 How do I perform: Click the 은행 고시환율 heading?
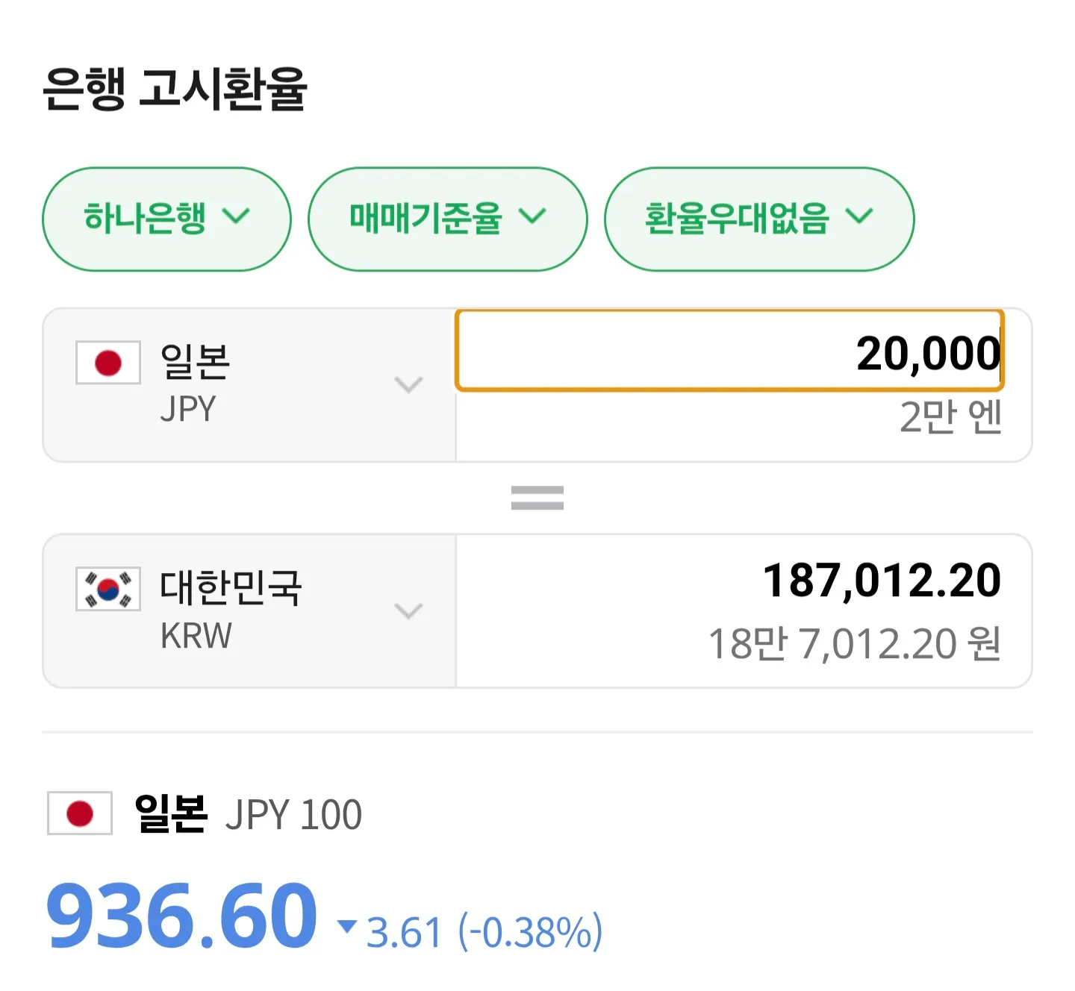pyautogui.click(x=175, y=89)
